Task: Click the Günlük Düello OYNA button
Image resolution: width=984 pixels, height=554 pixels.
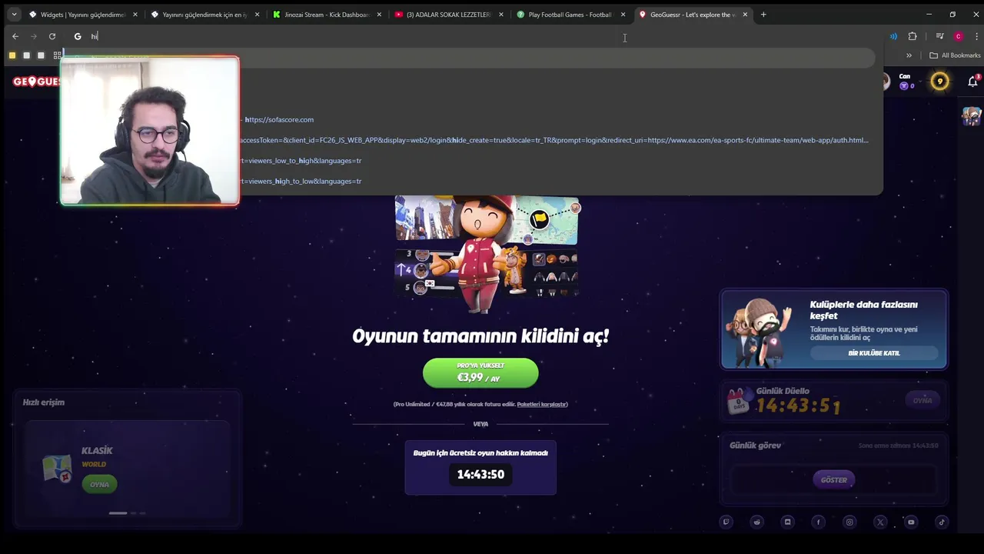Action: (922, 400)
